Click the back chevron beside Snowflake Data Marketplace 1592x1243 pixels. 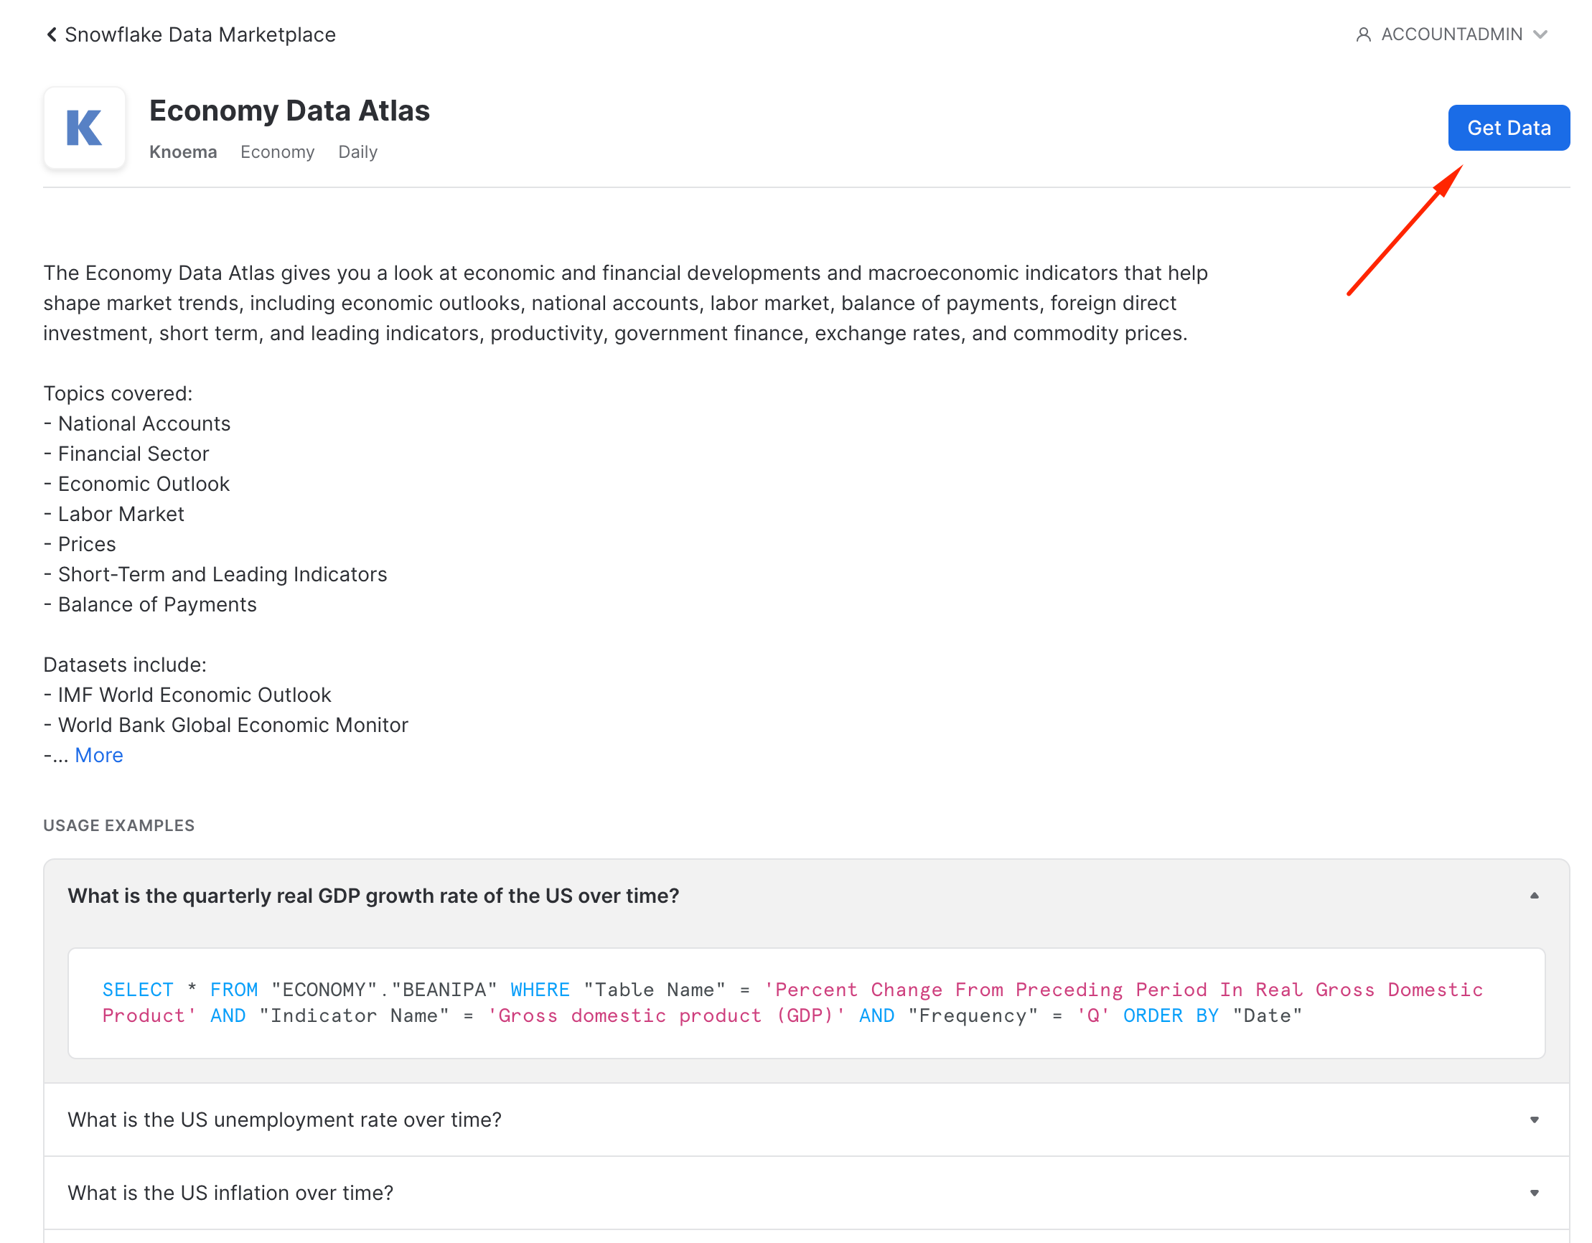pos(51,34)
